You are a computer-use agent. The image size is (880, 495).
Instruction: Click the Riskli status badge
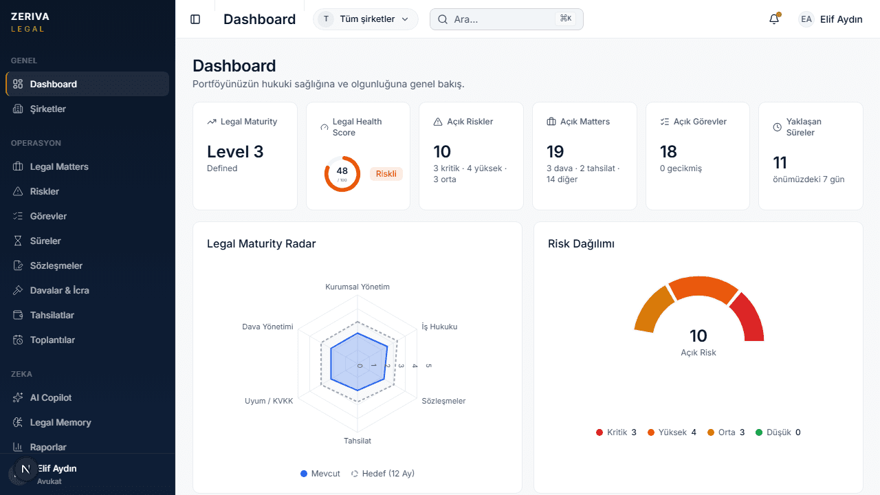point(386,174)
